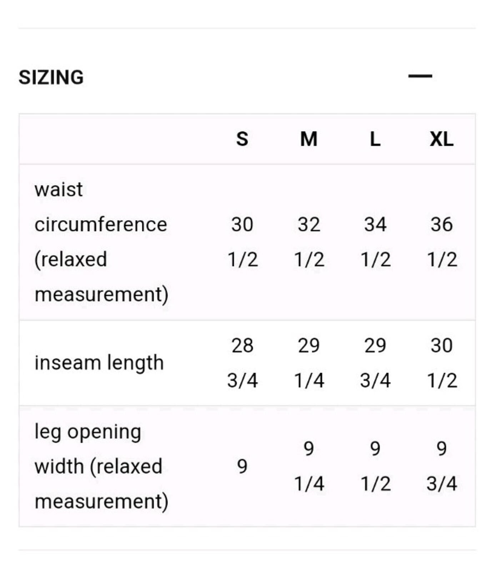Click inseam value 28 3/4 for size S
This screenshot has height=572, width=492.
(242, 363)
